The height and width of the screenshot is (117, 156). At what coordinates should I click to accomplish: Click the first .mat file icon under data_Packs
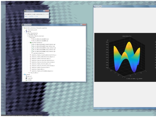(x=32, y=39)
